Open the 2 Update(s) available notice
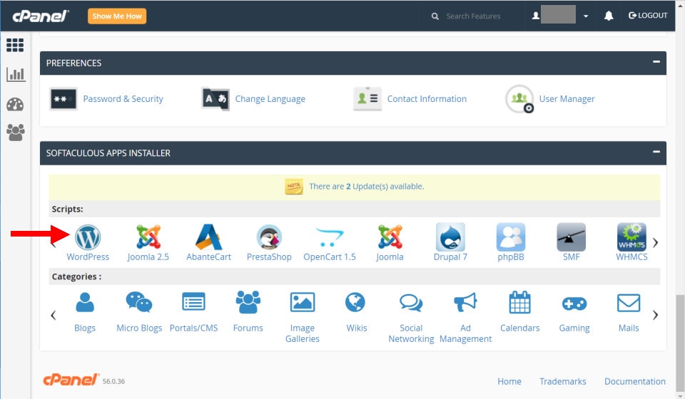This screenshot has height=399, width=685. [366, 186]
